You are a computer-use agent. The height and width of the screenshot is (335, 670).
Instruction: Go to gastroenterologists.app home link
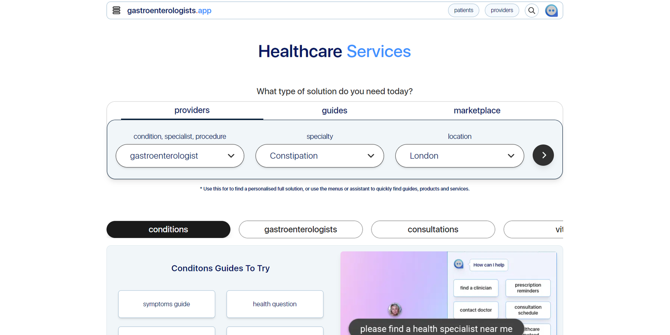(x=169, y=10)
